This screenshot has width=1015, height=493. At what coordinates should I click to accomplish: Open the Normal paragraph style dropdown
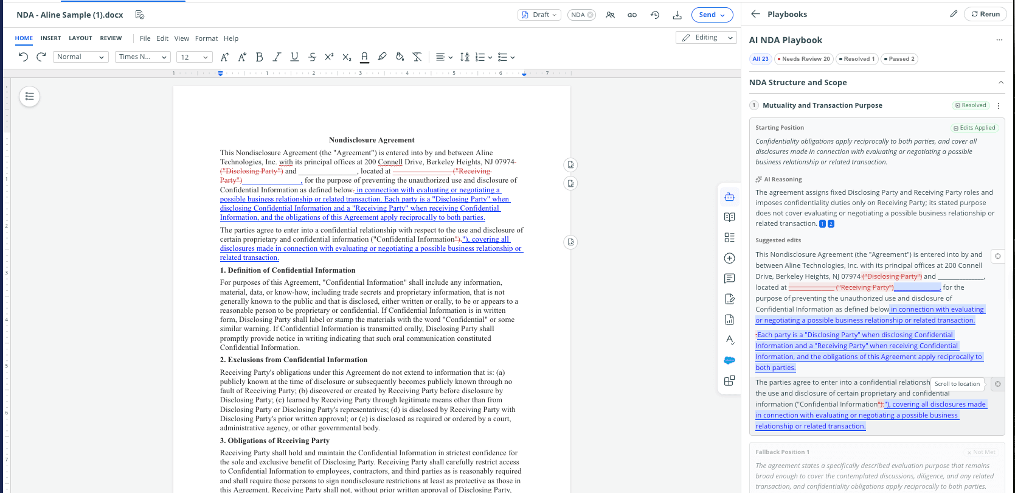(x=81, y=57)
